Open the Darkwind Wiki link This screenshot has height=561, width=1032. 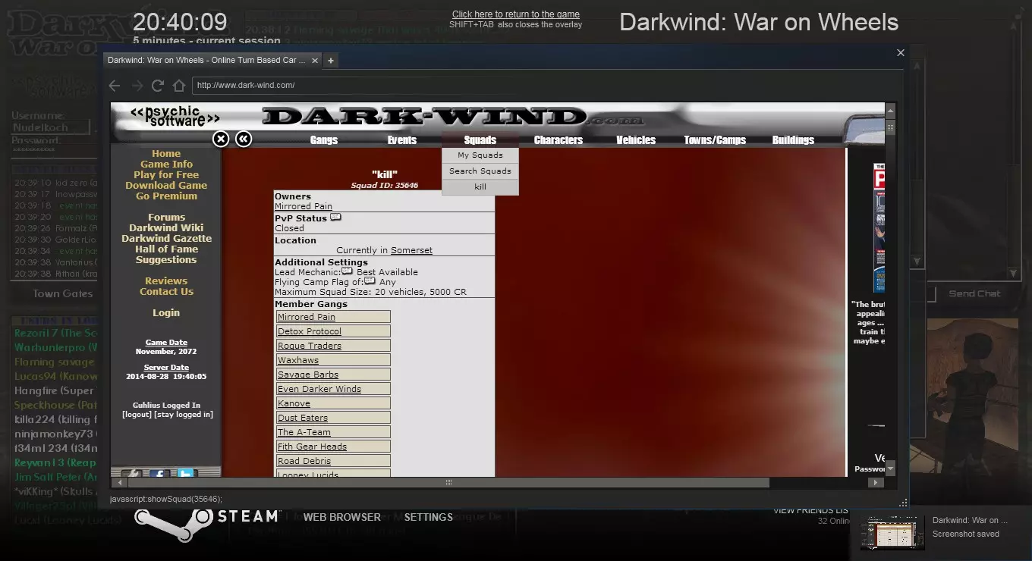pos(166,228)
